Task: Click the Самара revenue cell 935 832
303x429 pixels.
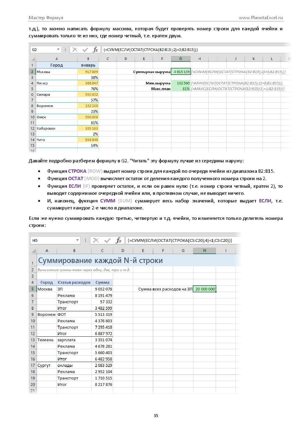Action: 88,94
